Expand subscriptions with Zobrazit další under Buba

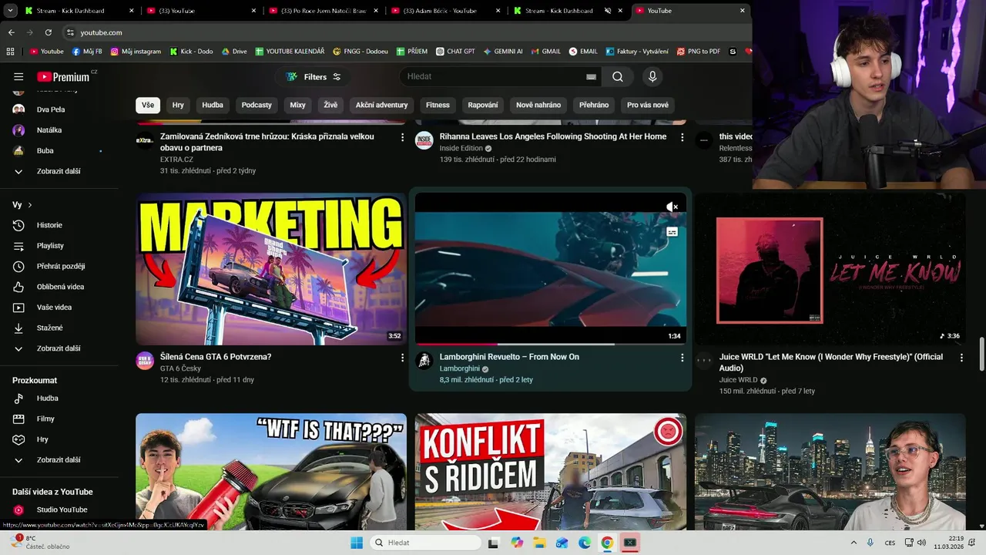point(57,171)
